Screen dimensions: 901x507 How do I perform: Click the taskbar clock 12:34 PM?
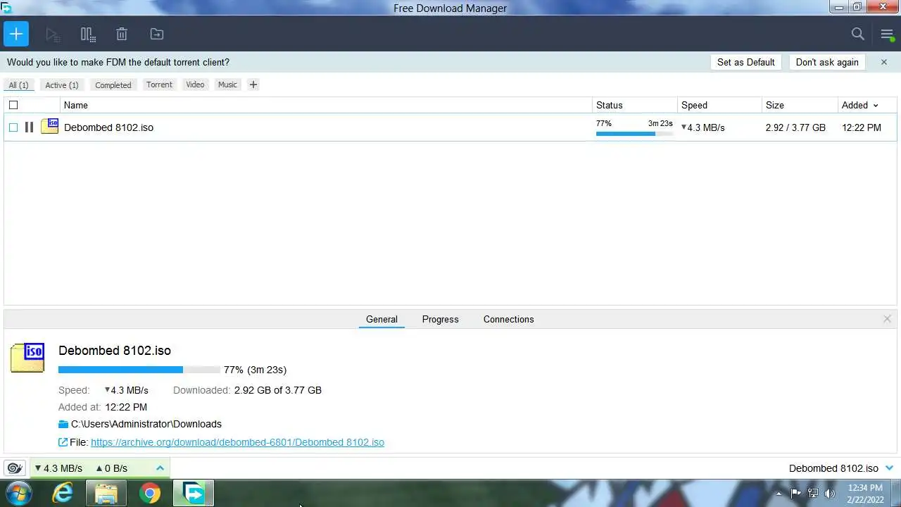pos(865,487)
